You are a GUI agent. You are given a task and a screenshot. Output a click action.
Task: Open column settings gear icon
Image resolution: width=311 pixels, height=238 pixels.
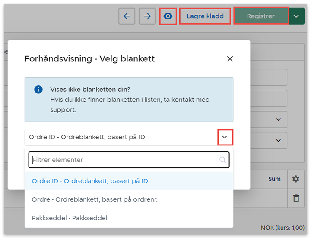(295, 179)
